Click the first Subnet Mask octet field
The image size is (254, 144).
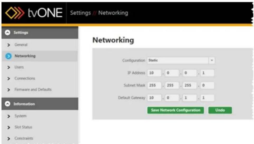154,85
